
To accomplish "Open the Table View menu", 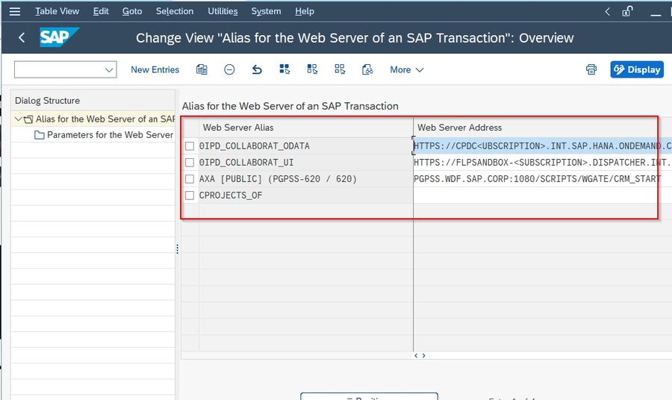I will coord(57,11).
